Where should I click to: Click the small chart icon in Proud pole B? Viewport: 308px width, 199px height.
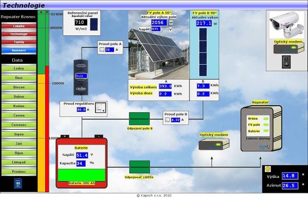coord(167,120)
